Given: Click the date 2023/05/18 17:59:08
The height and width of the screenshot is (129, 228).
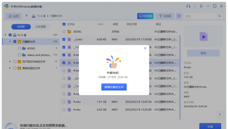Looking at the screenshot, I should coord(138,39).
